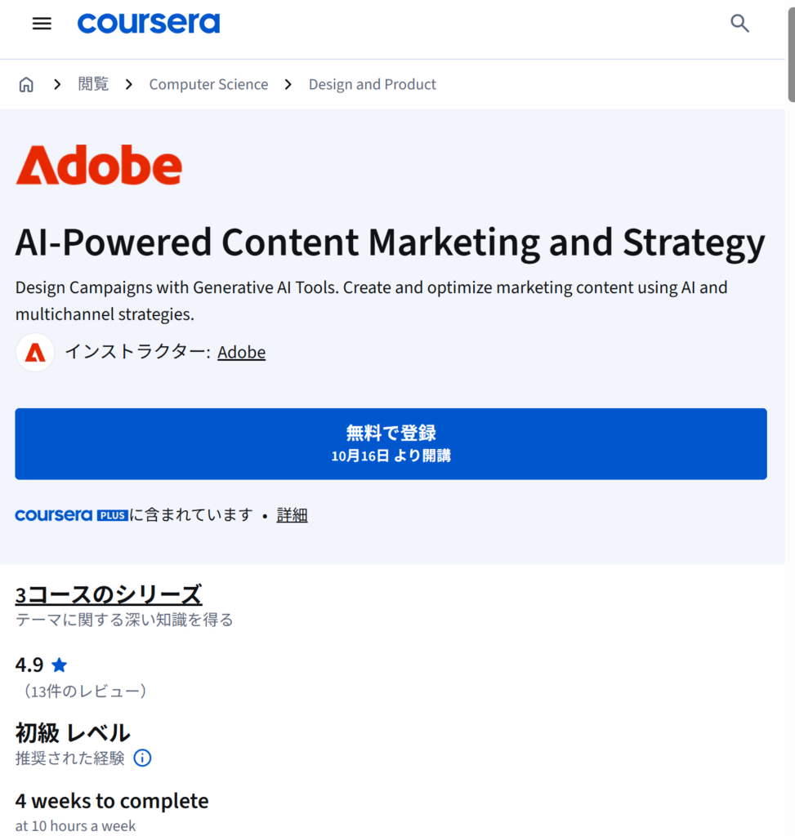Click the Coursera logo in header
The width and height of the screenshot is (795, 836).
149,23
